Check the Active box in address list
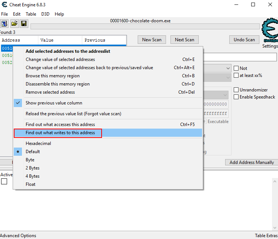The height and width of the screenshot is (239, 278). click(x=4, y=181)
